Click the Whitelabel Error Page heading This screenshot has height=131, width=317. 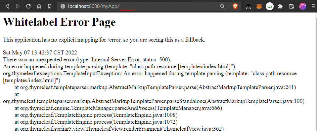click(x=59, y=22)
